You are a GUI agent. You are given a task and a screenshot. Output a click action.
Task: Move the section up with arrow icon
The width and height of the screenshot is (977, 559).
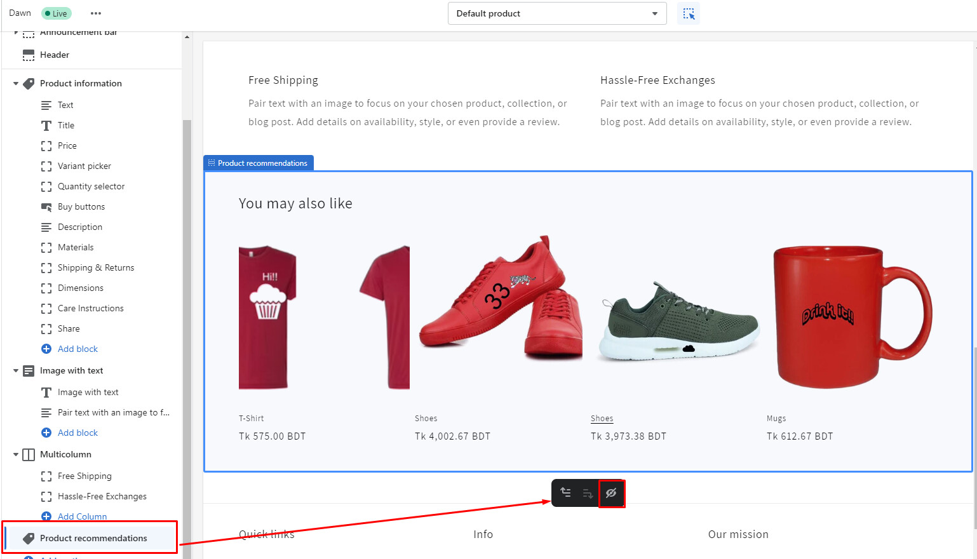pos(565,493)
